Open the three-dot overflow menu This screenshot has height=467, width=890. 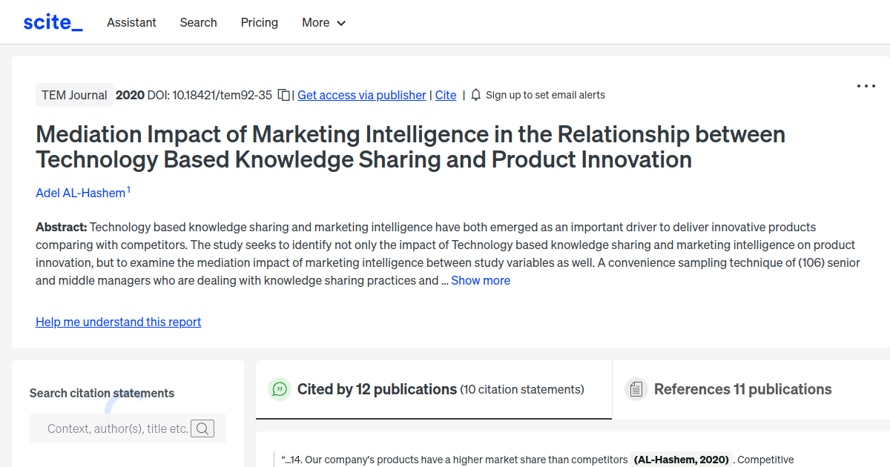[x=866, y=86]
